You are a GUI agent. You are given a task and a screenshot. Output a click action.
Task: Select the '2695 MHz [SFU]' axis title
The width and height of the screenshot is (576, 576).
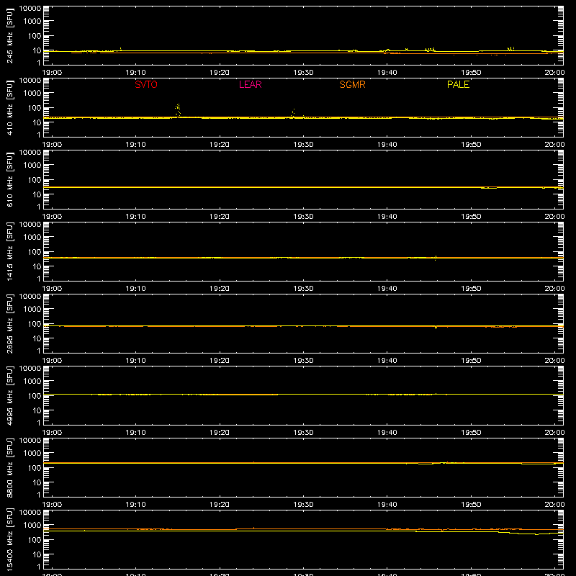9,324
